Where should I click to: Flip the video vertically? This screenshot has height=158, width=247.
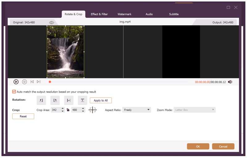82,100
